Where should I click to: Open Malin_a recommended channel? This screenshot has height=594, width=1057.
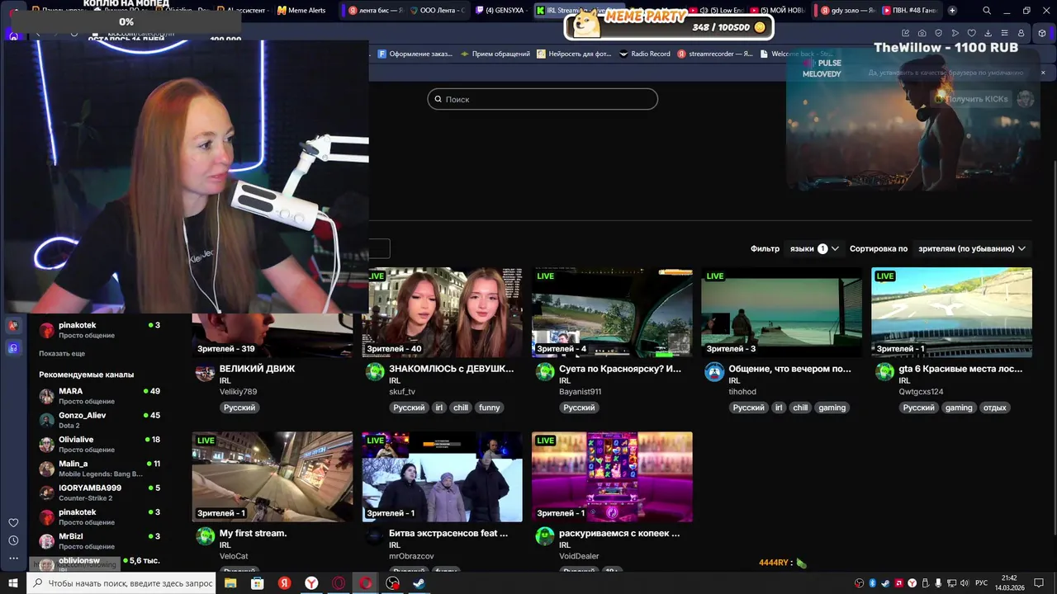tap(99, 468)
